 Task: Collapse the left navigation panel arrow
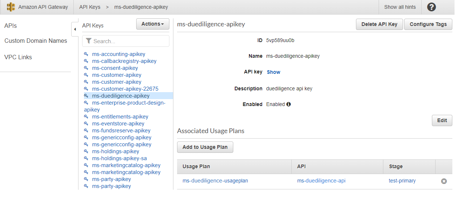click(x=74, y=29)
